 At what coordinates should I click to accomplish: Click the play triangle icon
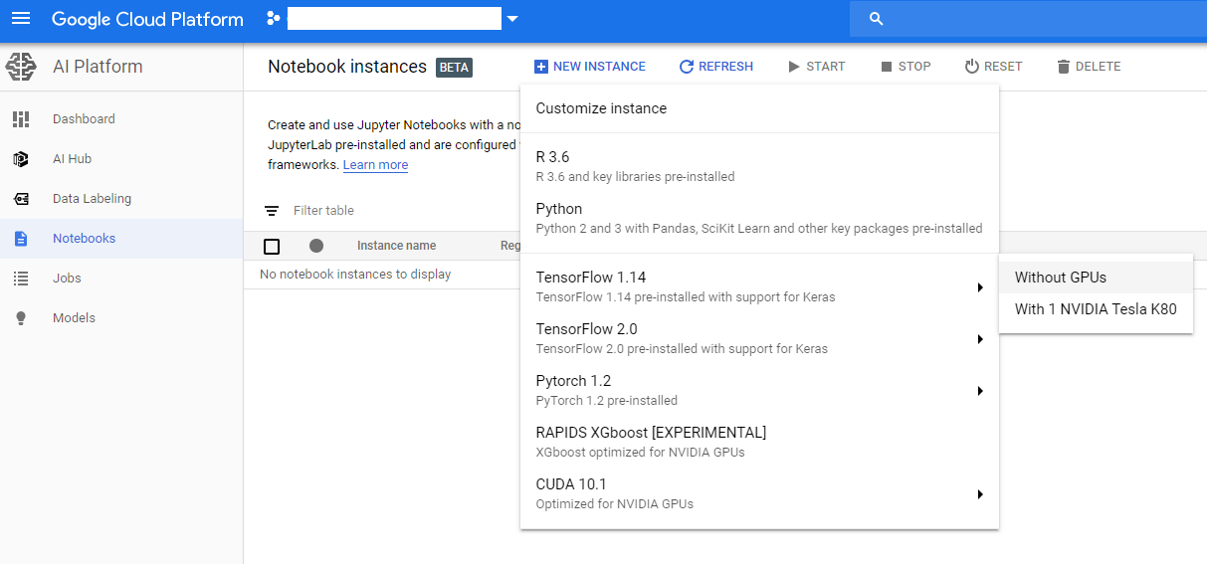793,67
